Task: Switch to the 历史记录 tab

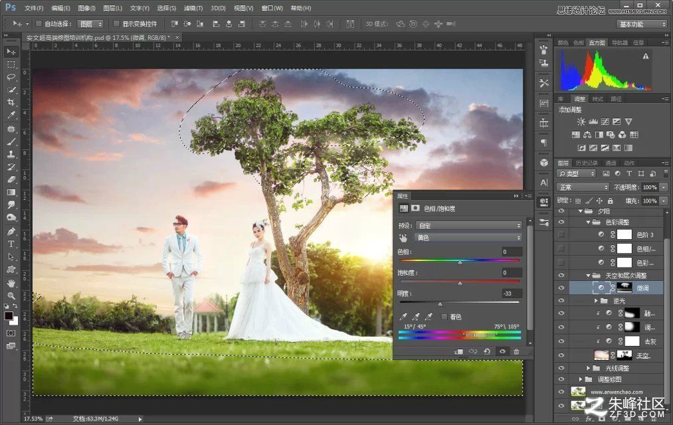Action: pos(586,163)
